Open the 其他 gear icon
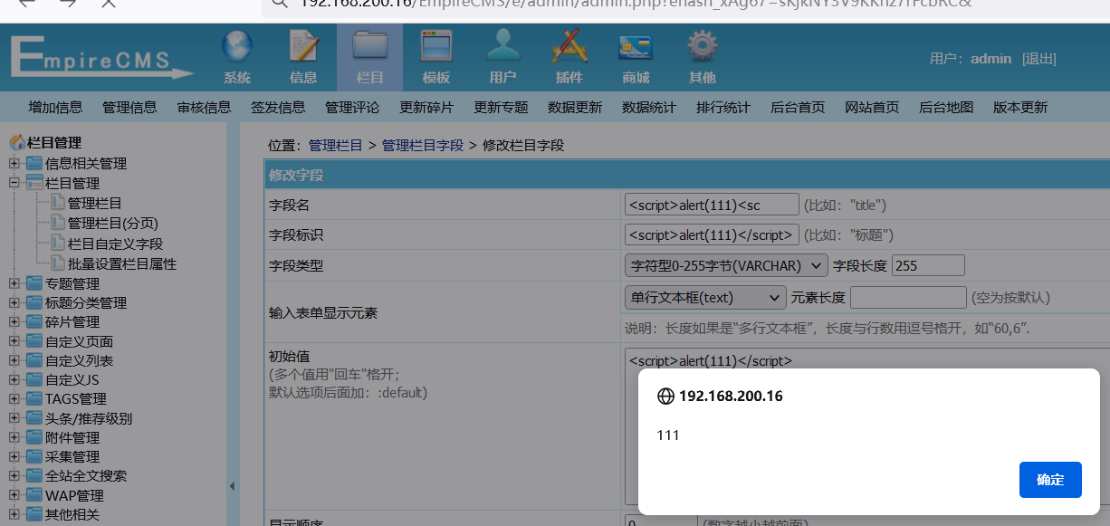Screen dimensions: 1110x526 click(x=702, y=46)
